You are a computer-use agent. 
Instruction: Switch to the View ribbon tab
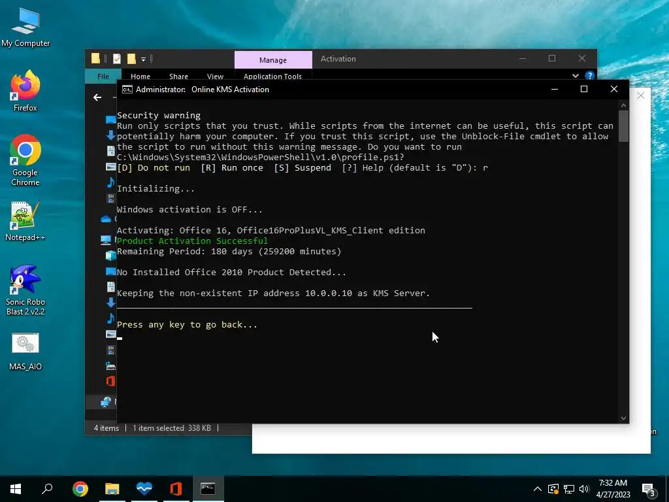click(x=215, y=76)
